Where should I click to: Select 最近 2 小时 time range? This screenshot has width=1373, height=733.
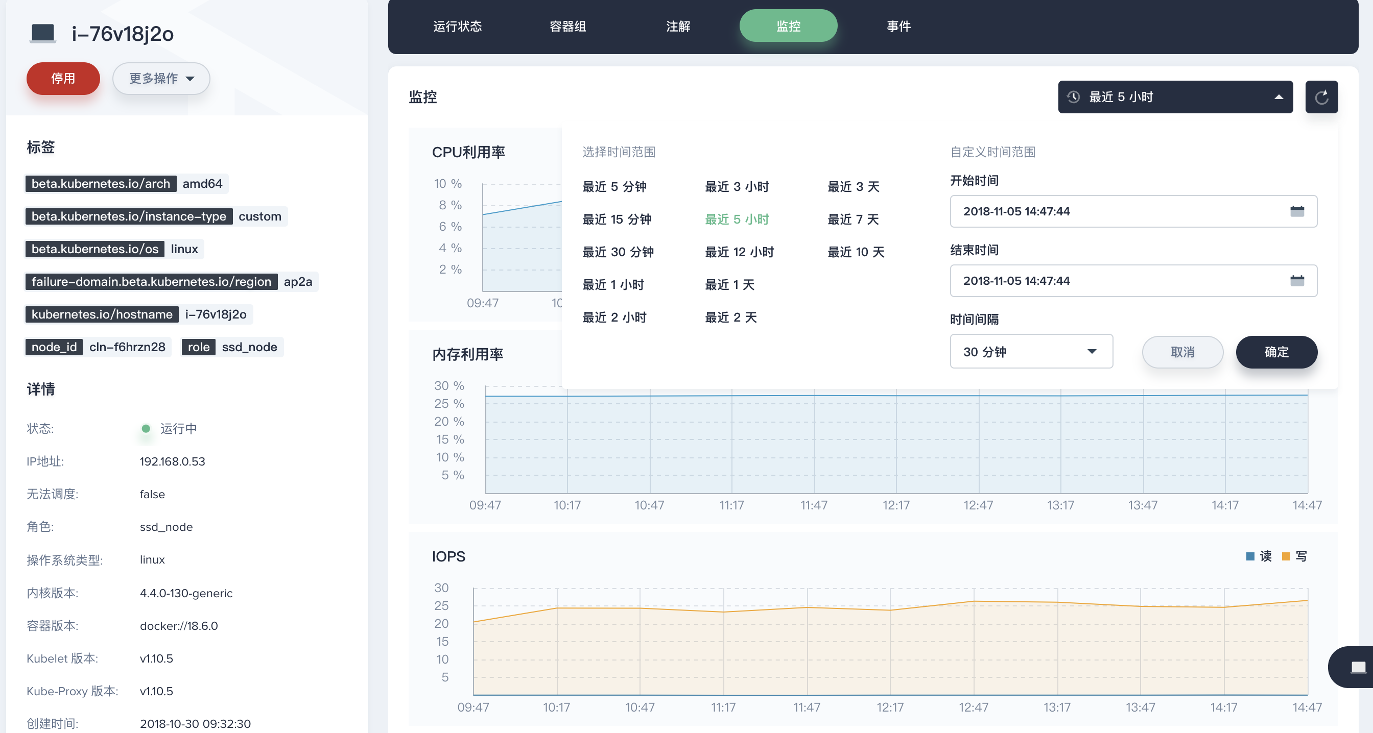point(614,317)
